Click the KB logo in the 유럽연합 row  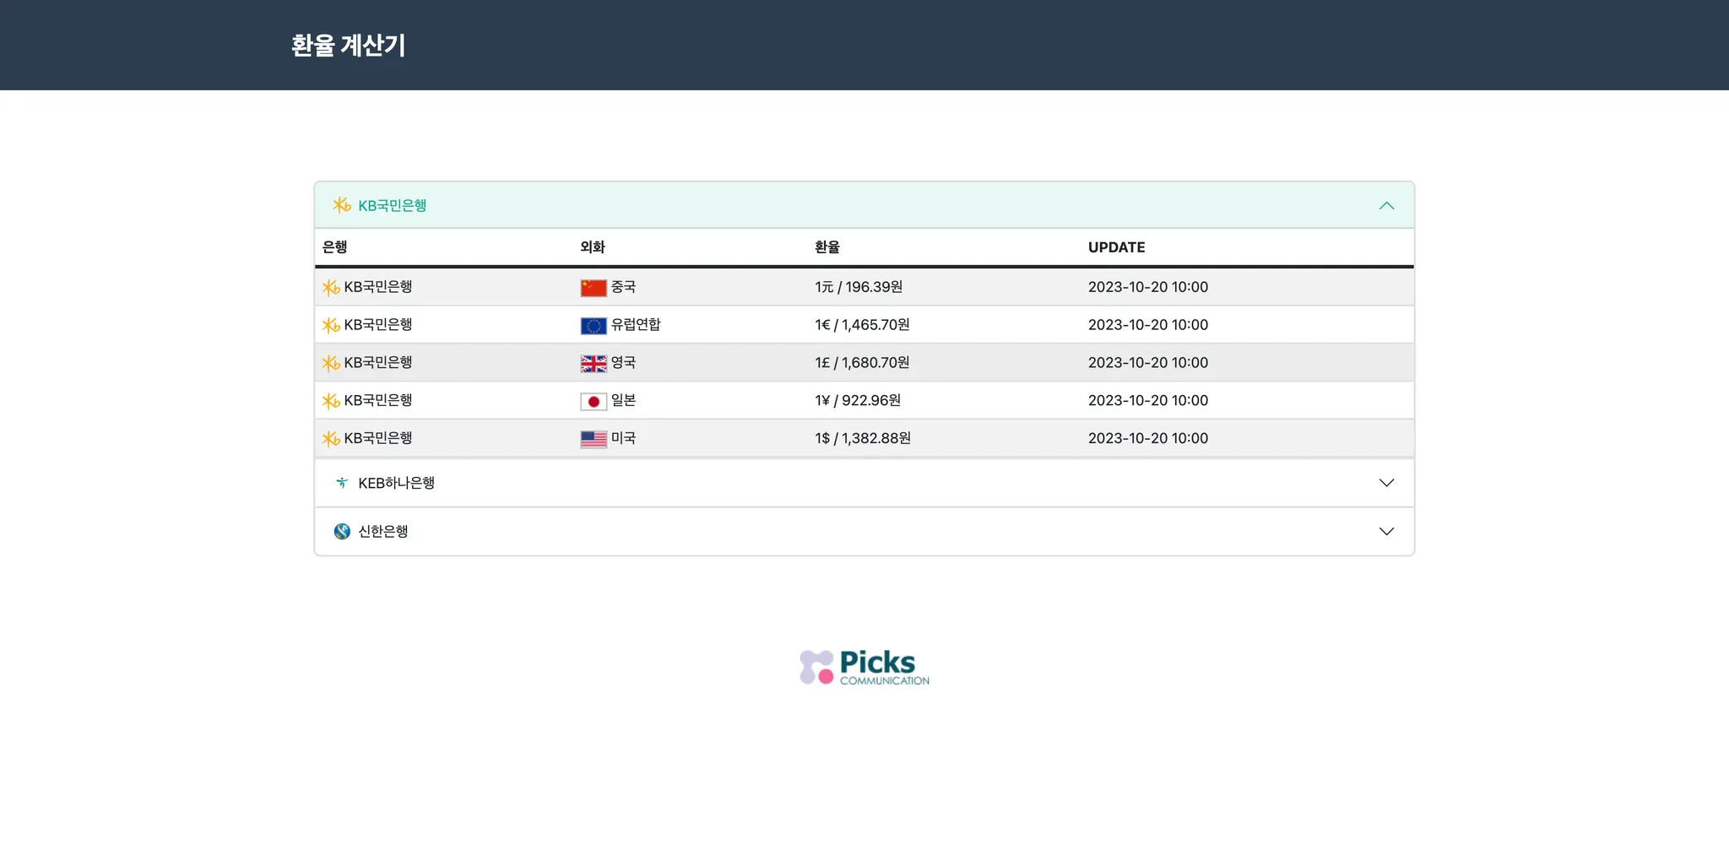pos(331,325)
